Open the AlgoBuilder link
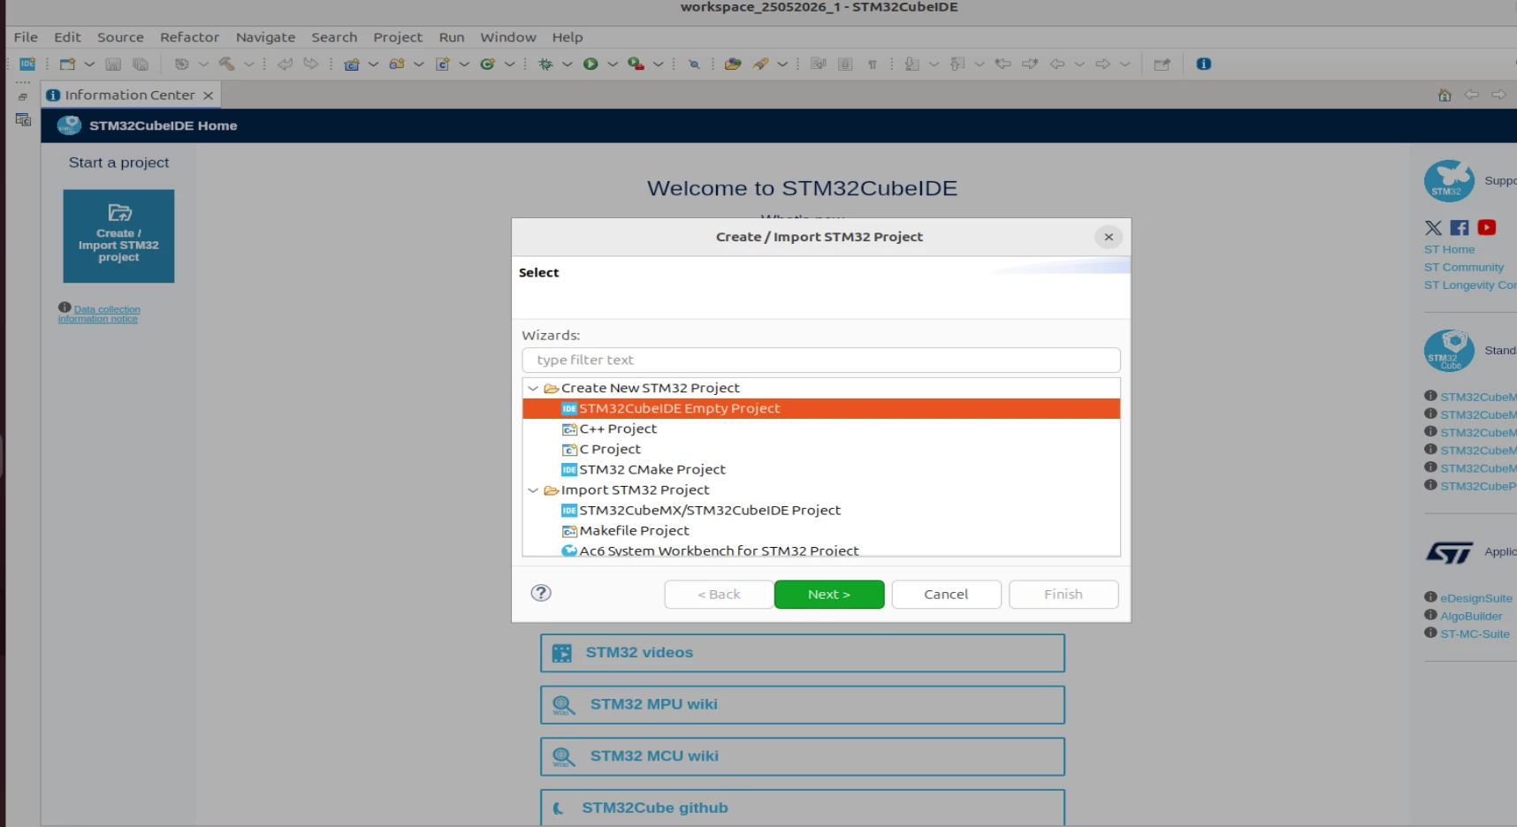The image size is (1517, 827). (1471, 616)
